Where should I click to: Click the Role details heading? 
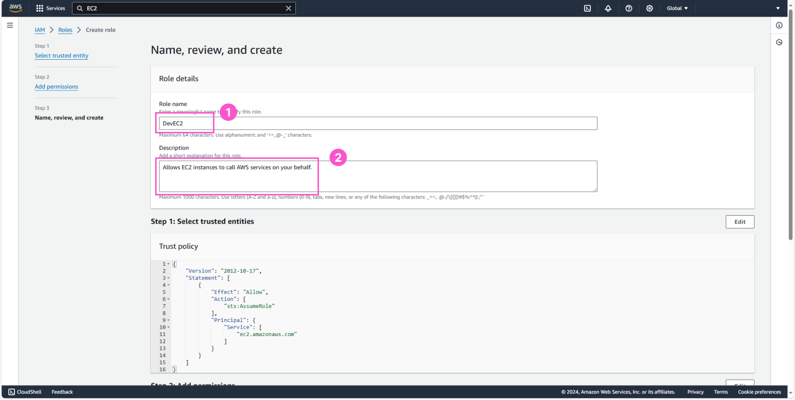pos(178,78)
